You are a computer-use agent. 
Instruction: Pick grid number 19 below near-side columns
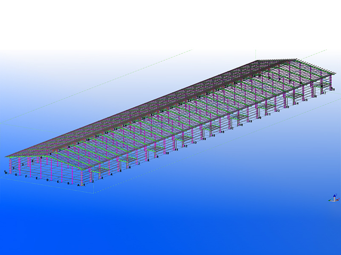(250, 121)
